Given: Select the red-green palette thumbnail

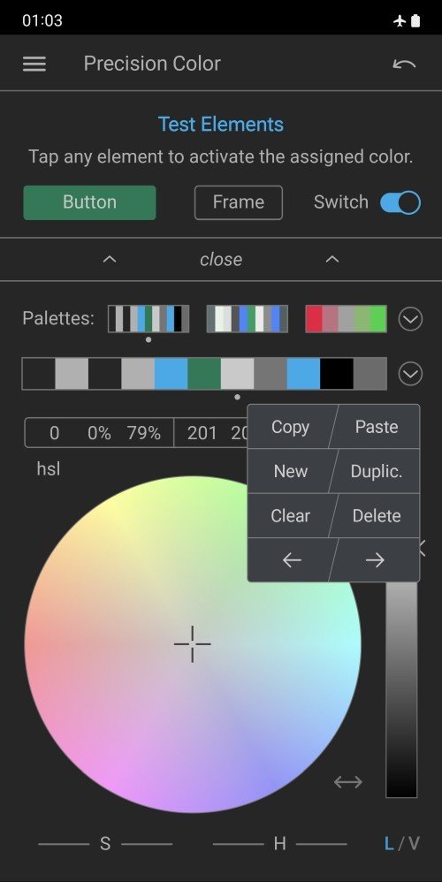Looking at the screenshot, I should click(346, 319).
